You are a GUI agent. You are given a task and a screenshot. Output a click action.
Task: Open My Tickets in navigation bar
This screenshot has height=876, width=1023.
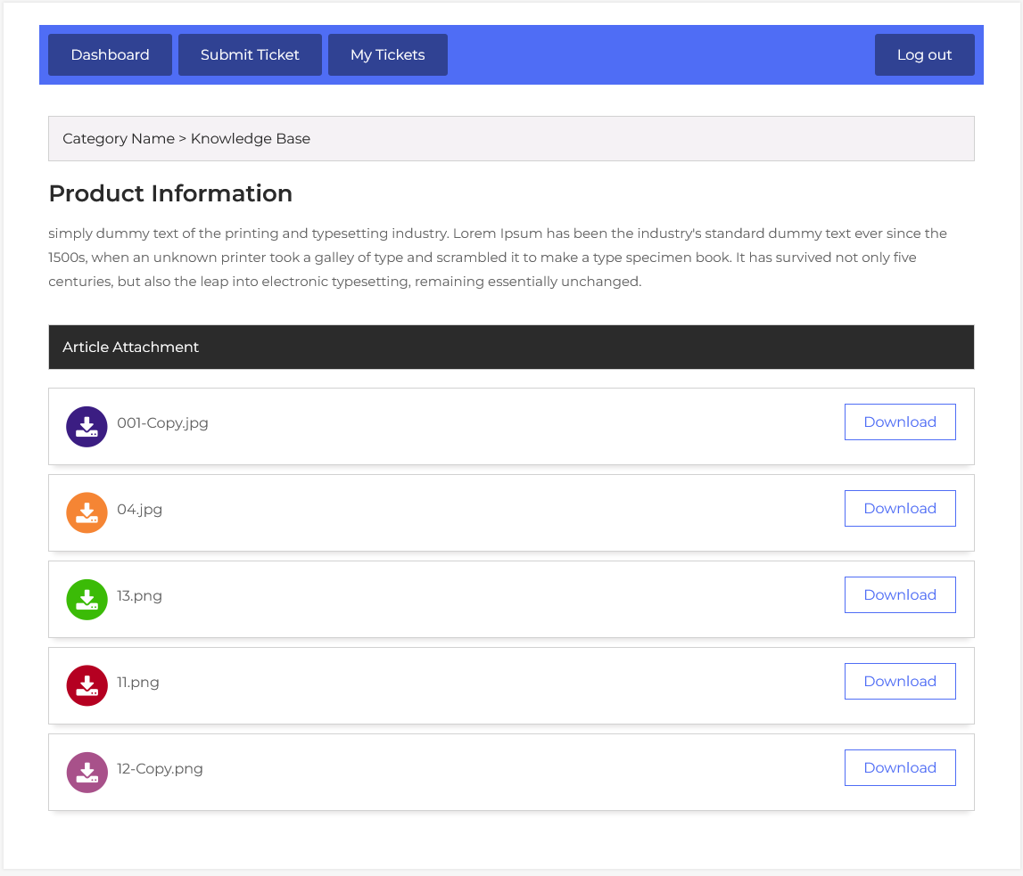pyautogui.click(x=387, y=55)
